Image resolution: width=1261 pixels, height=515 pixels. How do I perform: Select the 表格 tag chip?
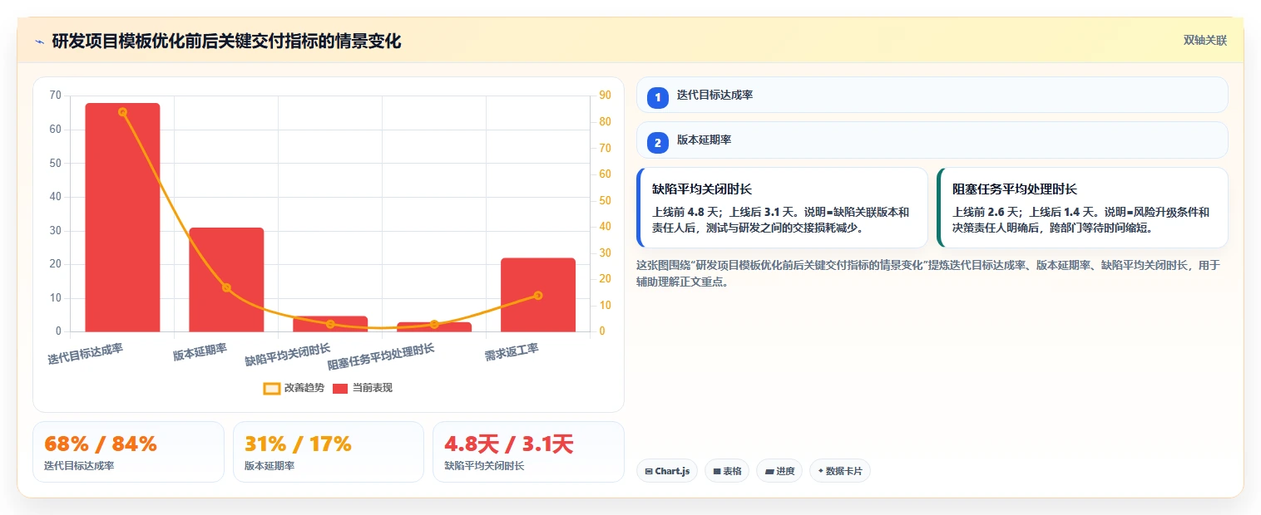click(727, 471)
